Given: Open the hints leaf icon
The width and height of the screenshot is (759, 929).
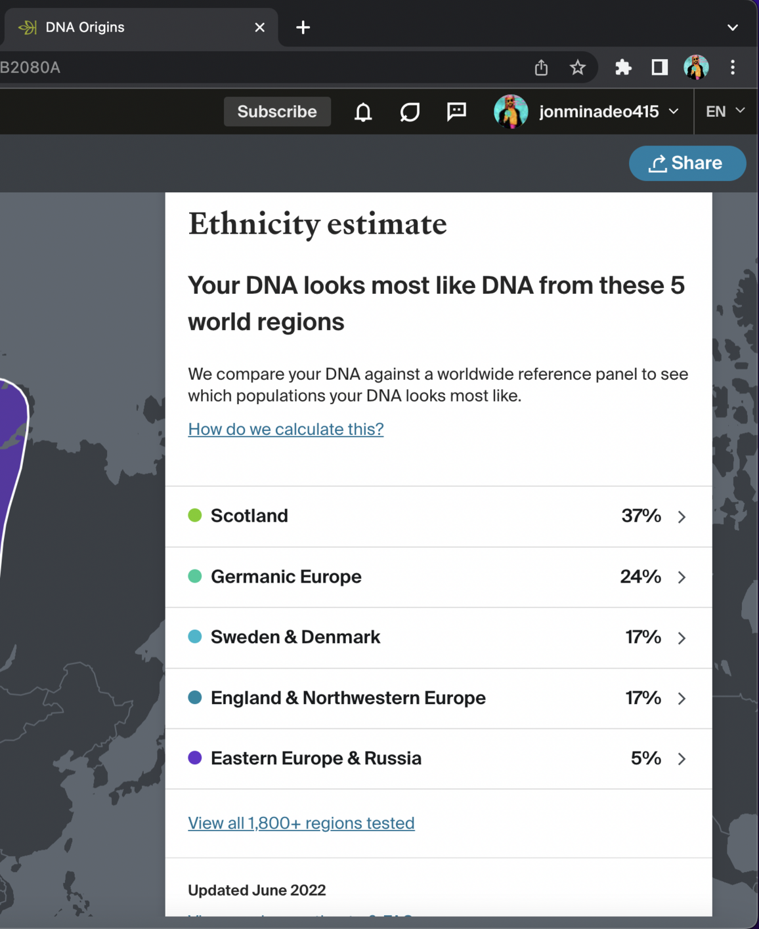Looking at the screenshot, I should 410,112.
